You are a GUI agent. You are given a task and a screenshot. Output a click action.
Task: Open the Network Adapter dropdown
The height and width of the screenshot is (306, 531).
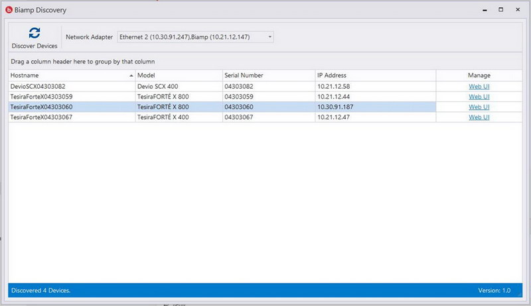pos(195,37)
